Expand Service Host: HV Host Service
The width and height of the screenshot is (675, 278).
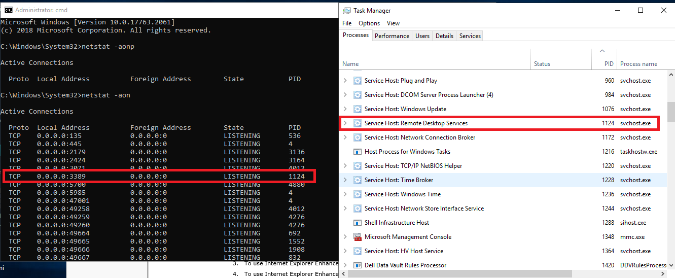345,251
